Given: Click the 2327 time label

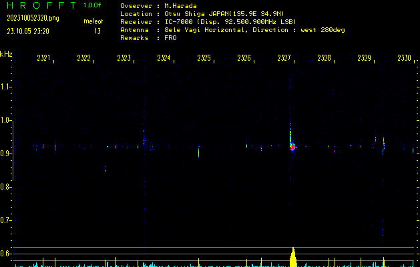Looking at the screenshot, I should pos(284,59).
